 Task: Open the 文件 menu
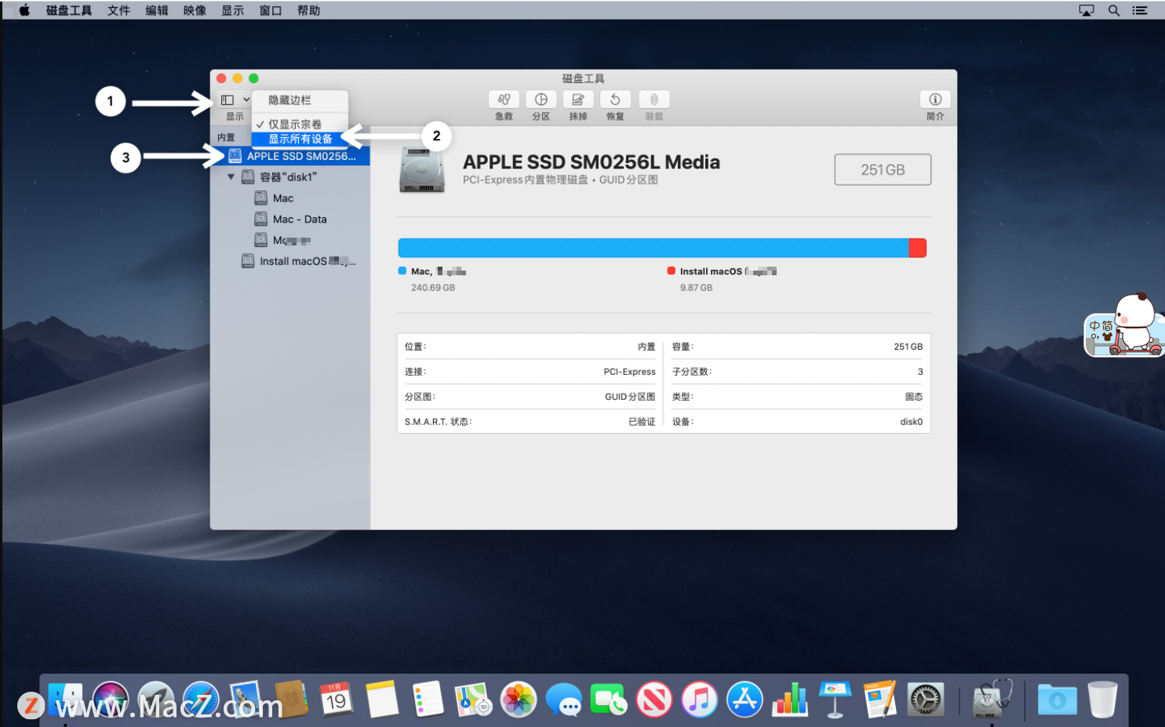coord(118,10)
